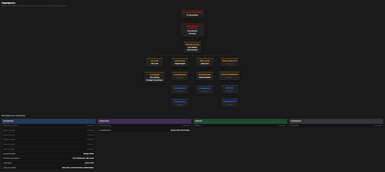The height and width of the screenshot is (172, 385).
Task: Select the Chief Executive Officer title
Action: (x=192, y=12)
